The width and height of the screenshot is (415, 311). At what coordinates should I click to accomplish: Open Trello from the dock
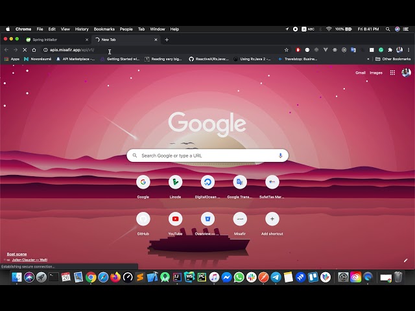[313, 277]
